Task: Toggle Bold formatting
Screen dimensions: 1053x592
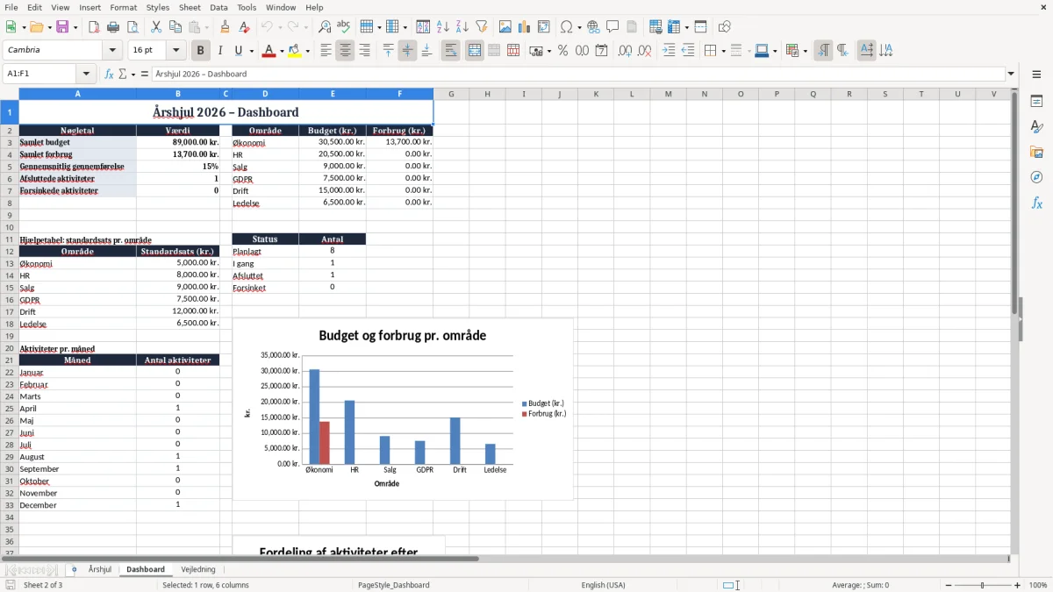Action: coord(200,51)
